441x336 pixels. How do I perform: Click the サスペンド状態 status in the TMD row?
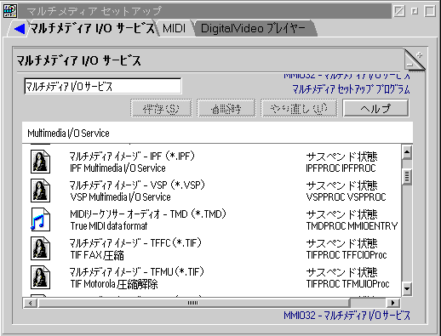click(341, 214)
